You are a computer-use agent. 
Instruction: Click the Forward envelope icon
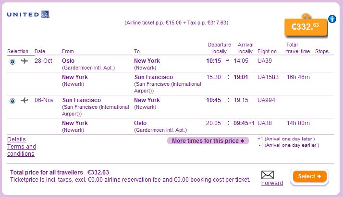click(x=267, y=175)
